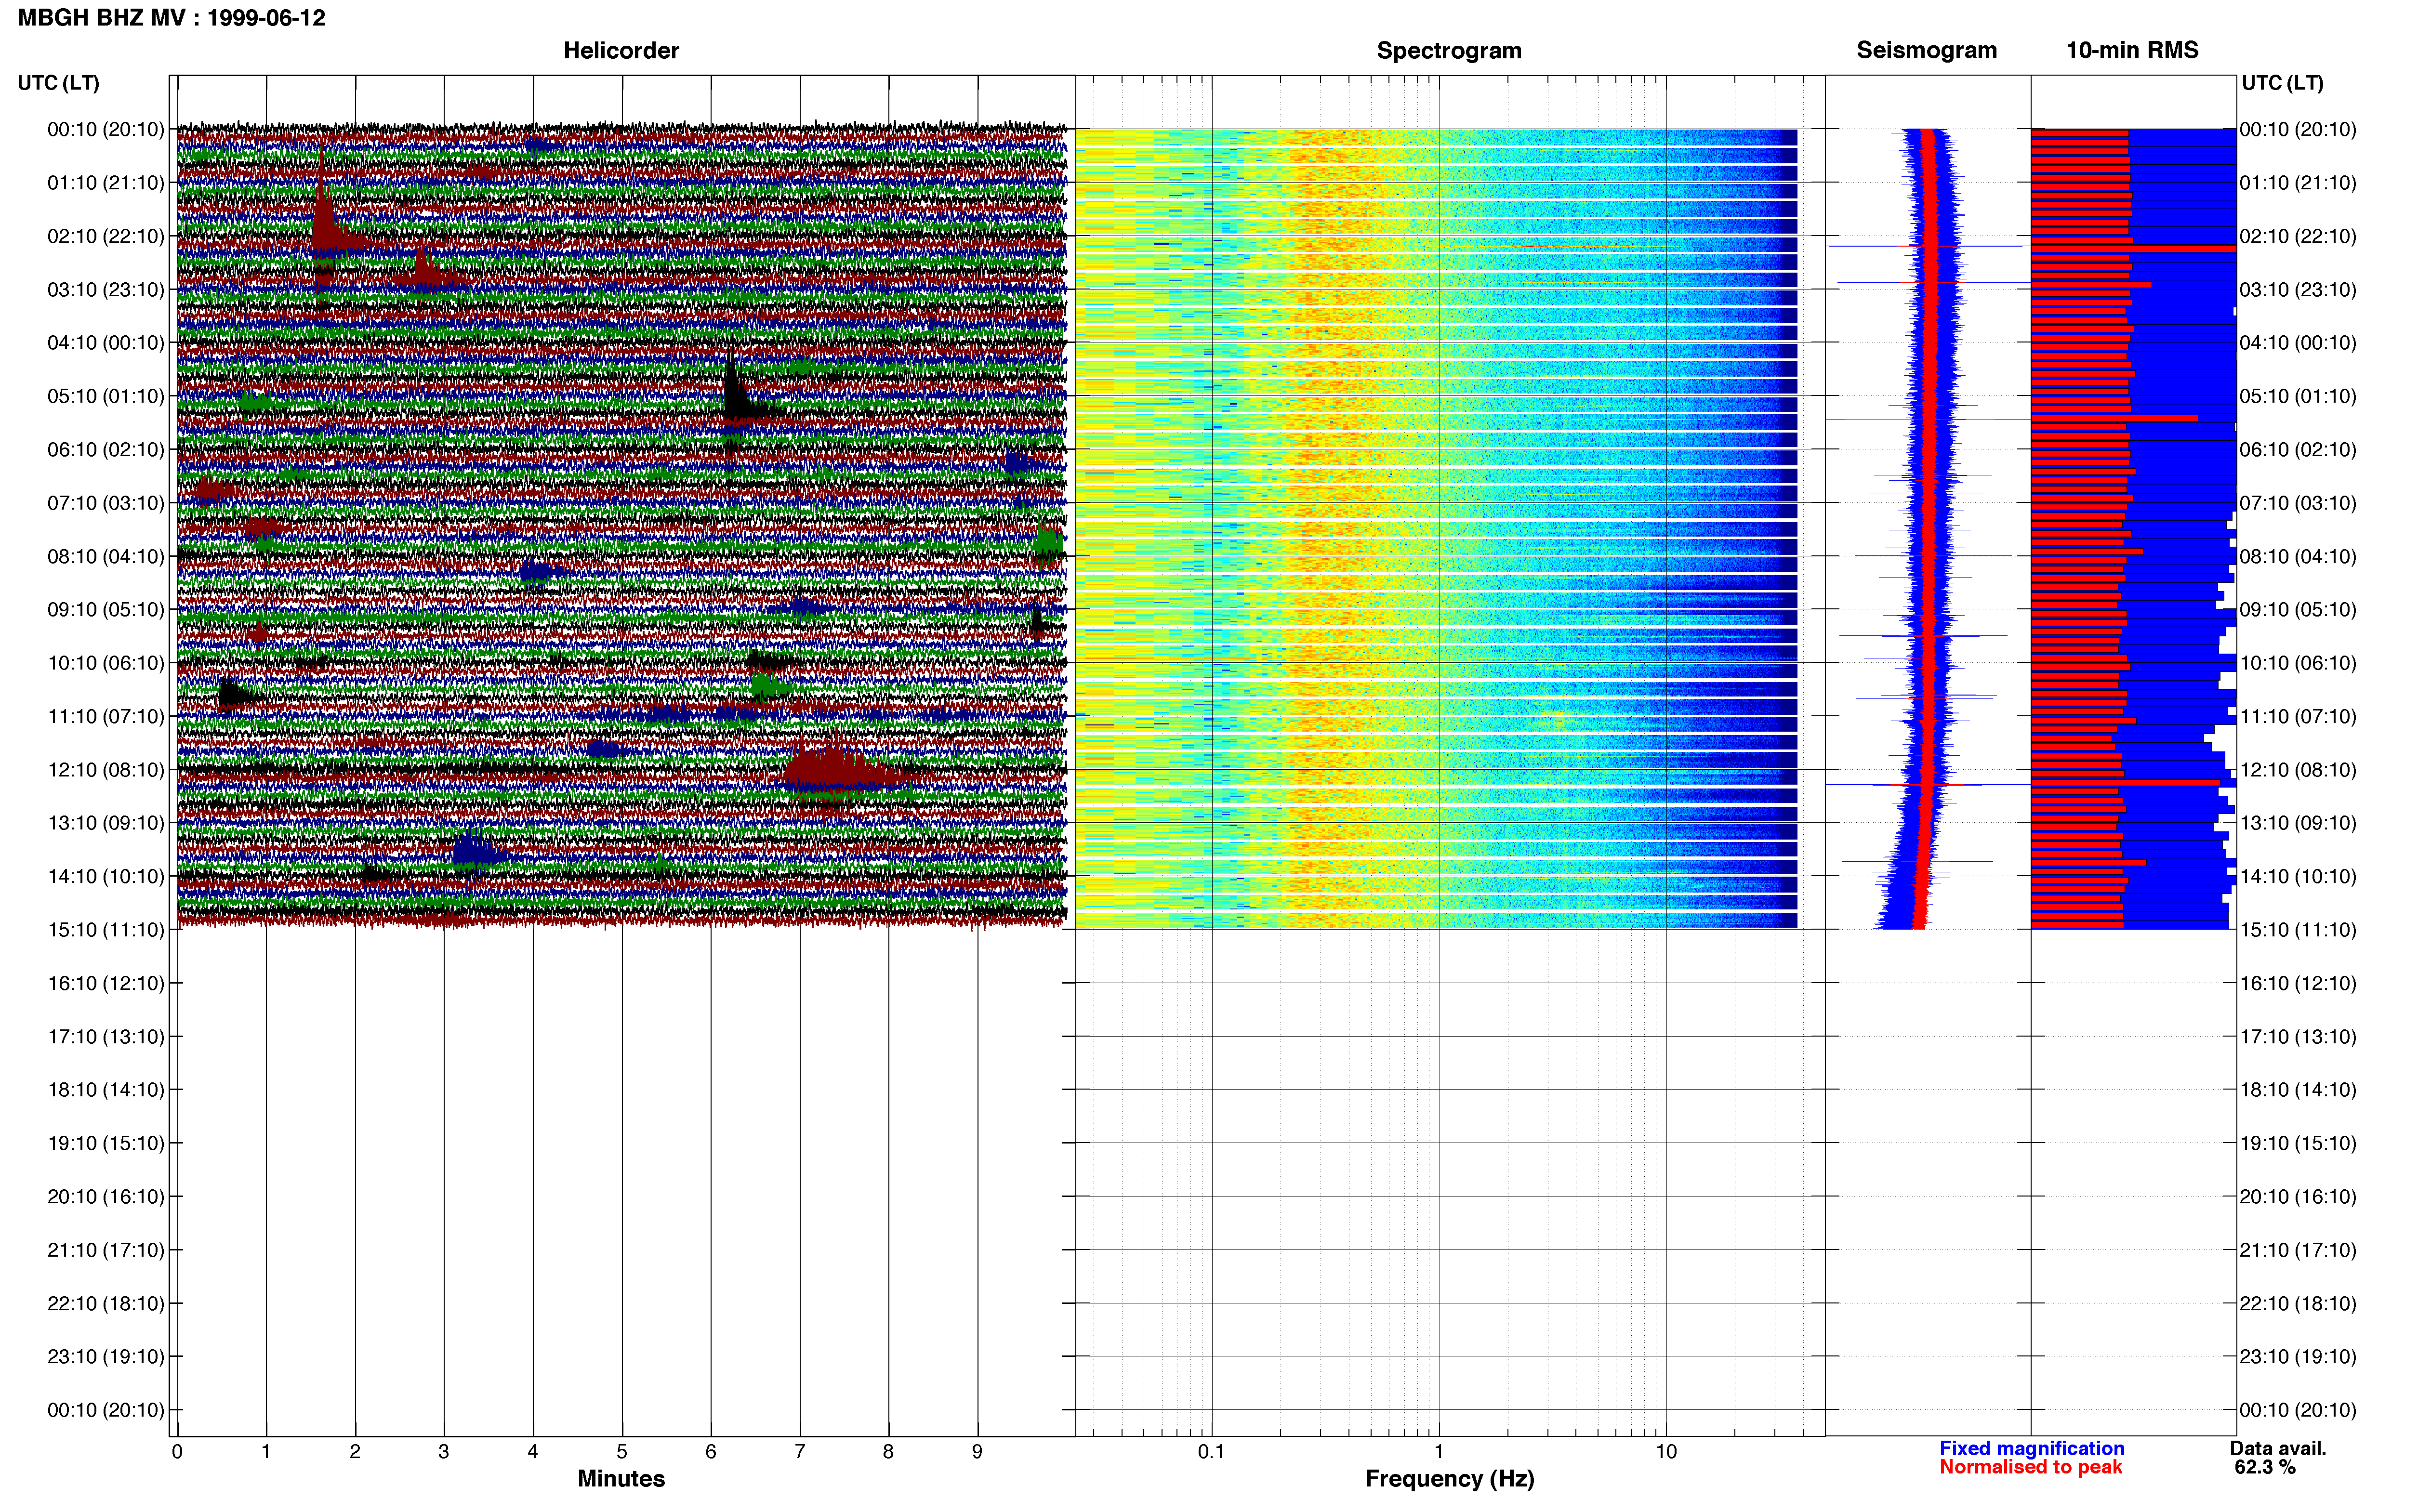This screenshot has height=1512, width=2418.
Task: Click the 'Helicorder' panel heading
Action: pyautogui.click(x=621, y=50)
